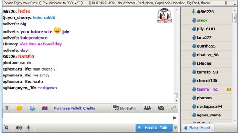
Task: Open the text formatting T tool
Action: tap(7, 108)
